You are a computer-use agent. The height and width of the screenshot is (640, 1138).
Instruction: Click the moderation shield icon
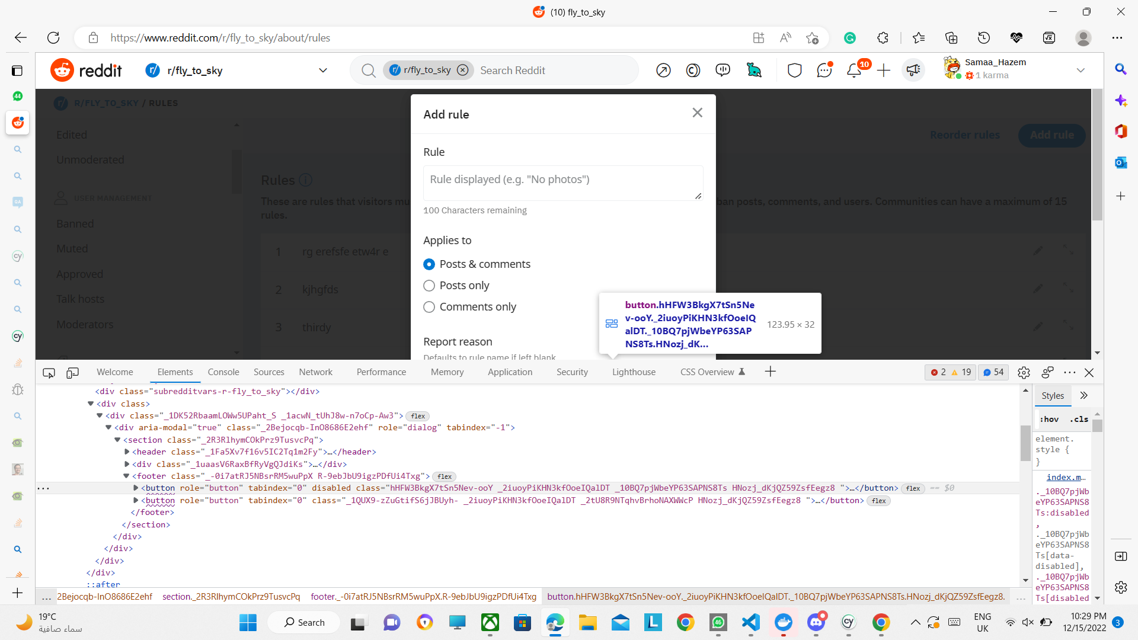click(x=794, y=71)
